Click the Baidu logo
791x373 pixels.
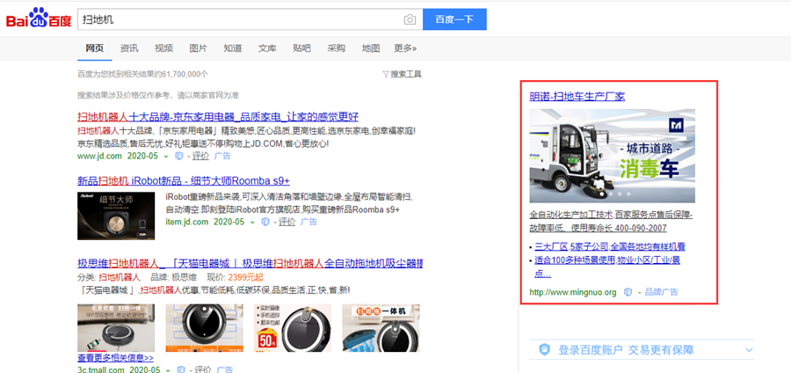coord(39,19)
